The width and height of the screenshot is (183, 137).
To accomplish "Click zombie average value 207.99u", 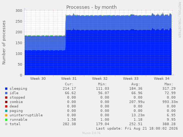I will click(137, 102).
